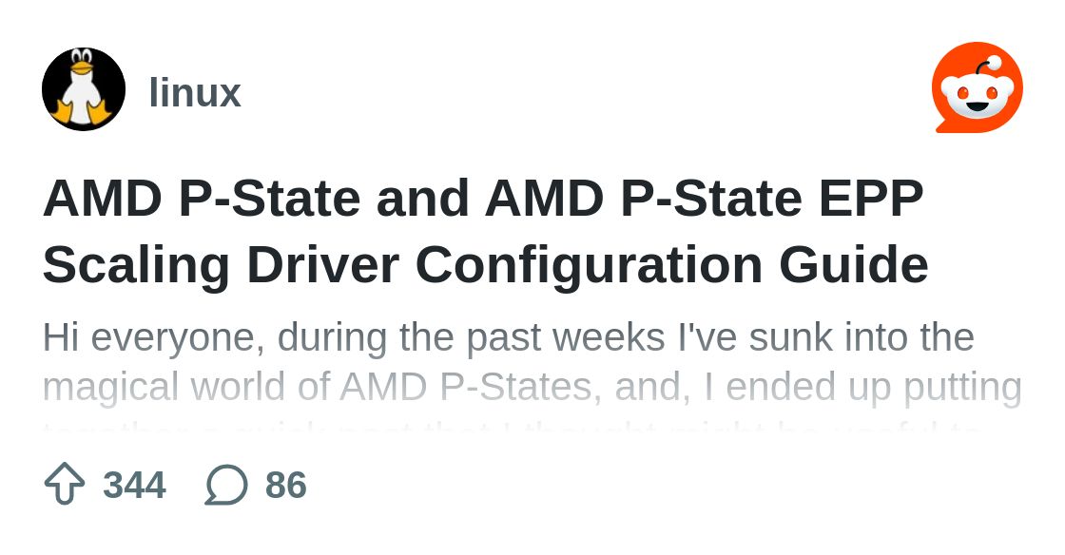Click the 344 upvote count
1065x555 pixels.
[134, 486]
